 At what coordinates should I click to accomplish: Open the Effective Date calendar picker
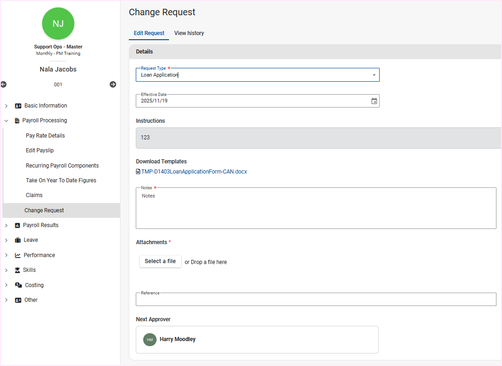click(x=374, y=101)
